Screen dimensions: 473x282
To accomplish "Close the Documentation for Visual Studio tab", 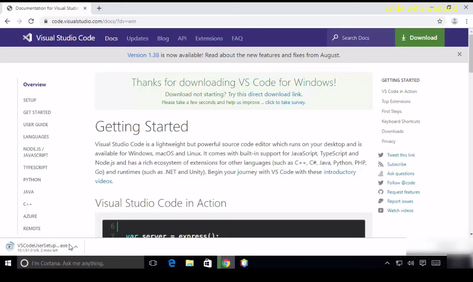I will [85, 8].
